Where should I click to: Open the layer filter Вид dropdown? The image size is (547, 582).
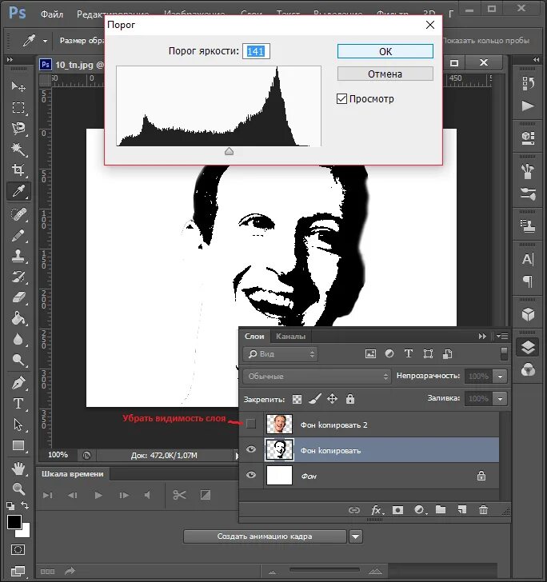pos(281,353)
